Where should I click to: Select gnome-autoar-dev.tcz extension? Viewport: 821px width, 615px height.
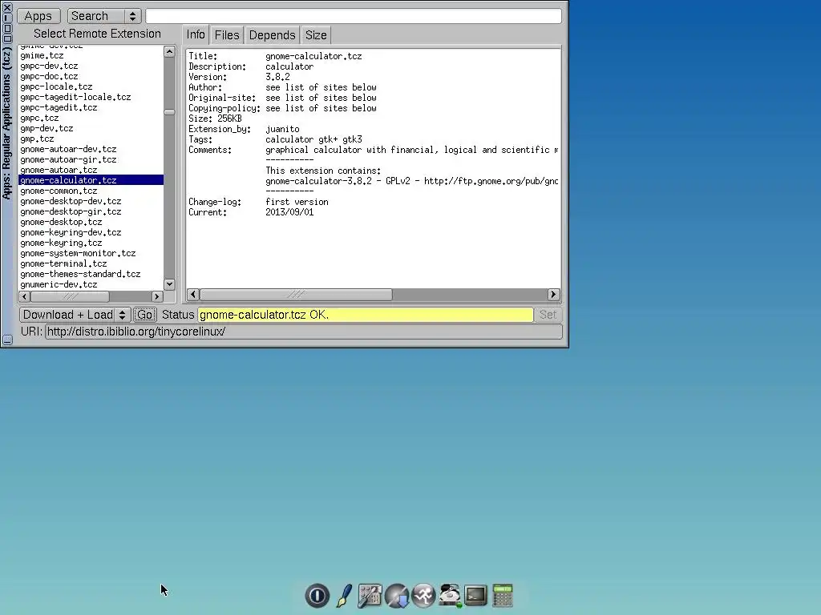[x=91, y=149]
